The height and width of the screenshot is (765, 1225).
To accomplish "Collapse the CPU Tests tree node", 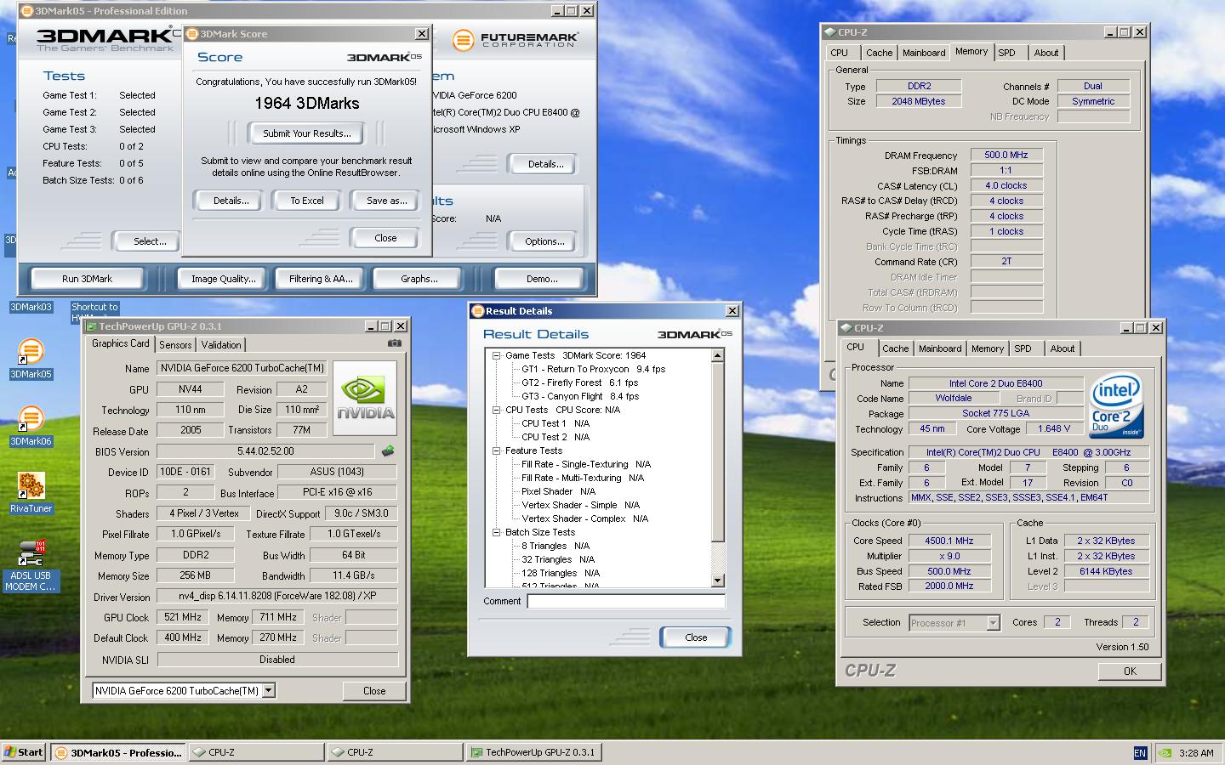I will 496,410.
